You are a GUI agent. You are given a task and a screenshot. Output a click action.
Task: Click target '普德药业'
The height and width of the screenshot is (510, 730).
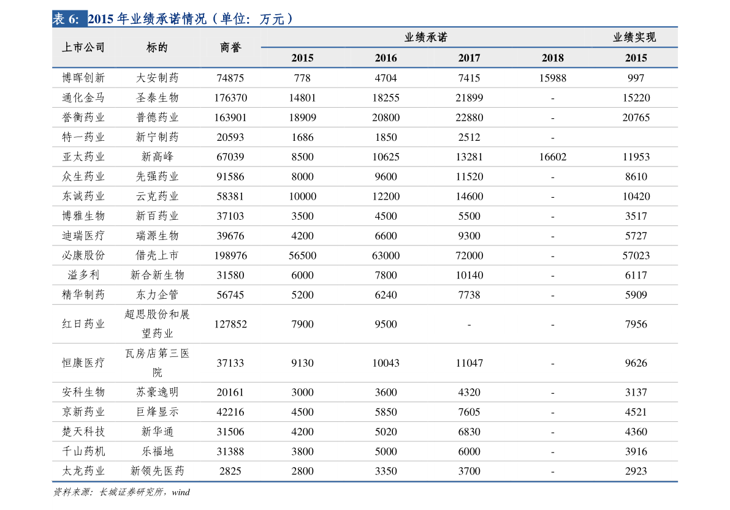point(157,118)
